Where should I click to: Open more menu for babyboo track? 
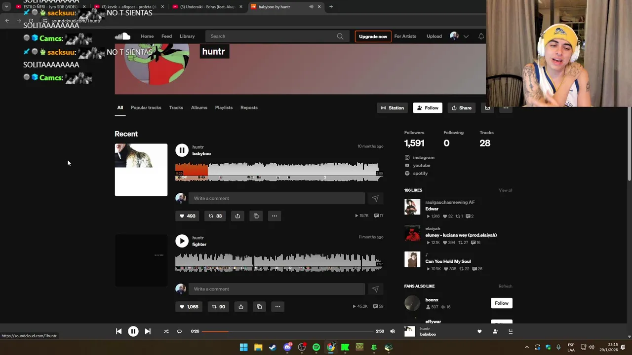click(275, 215)
